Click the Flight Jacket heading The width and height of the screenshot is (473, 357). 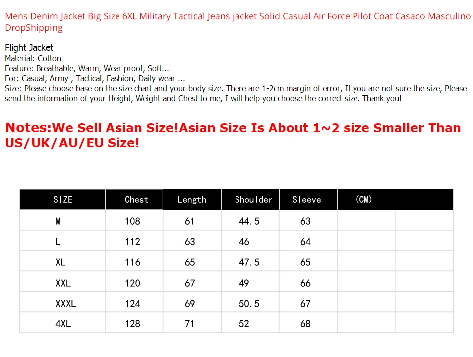click(29, 48)
